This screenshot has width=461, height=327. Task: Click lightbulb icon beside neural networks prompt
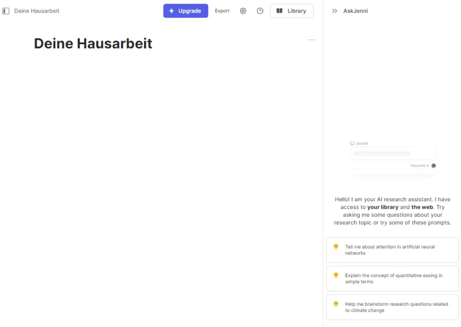click(336, 247)
